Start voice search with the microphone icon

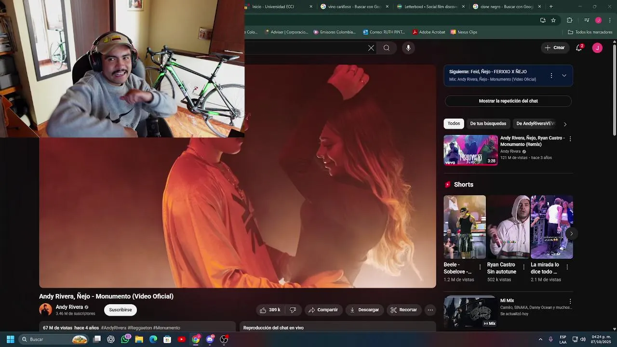pyautogui.click(x=408, y=48)
